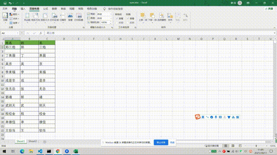This screenshot has height=155, width=277.
Task: Click the zoom slider in status bar
Action: (256, 146)
